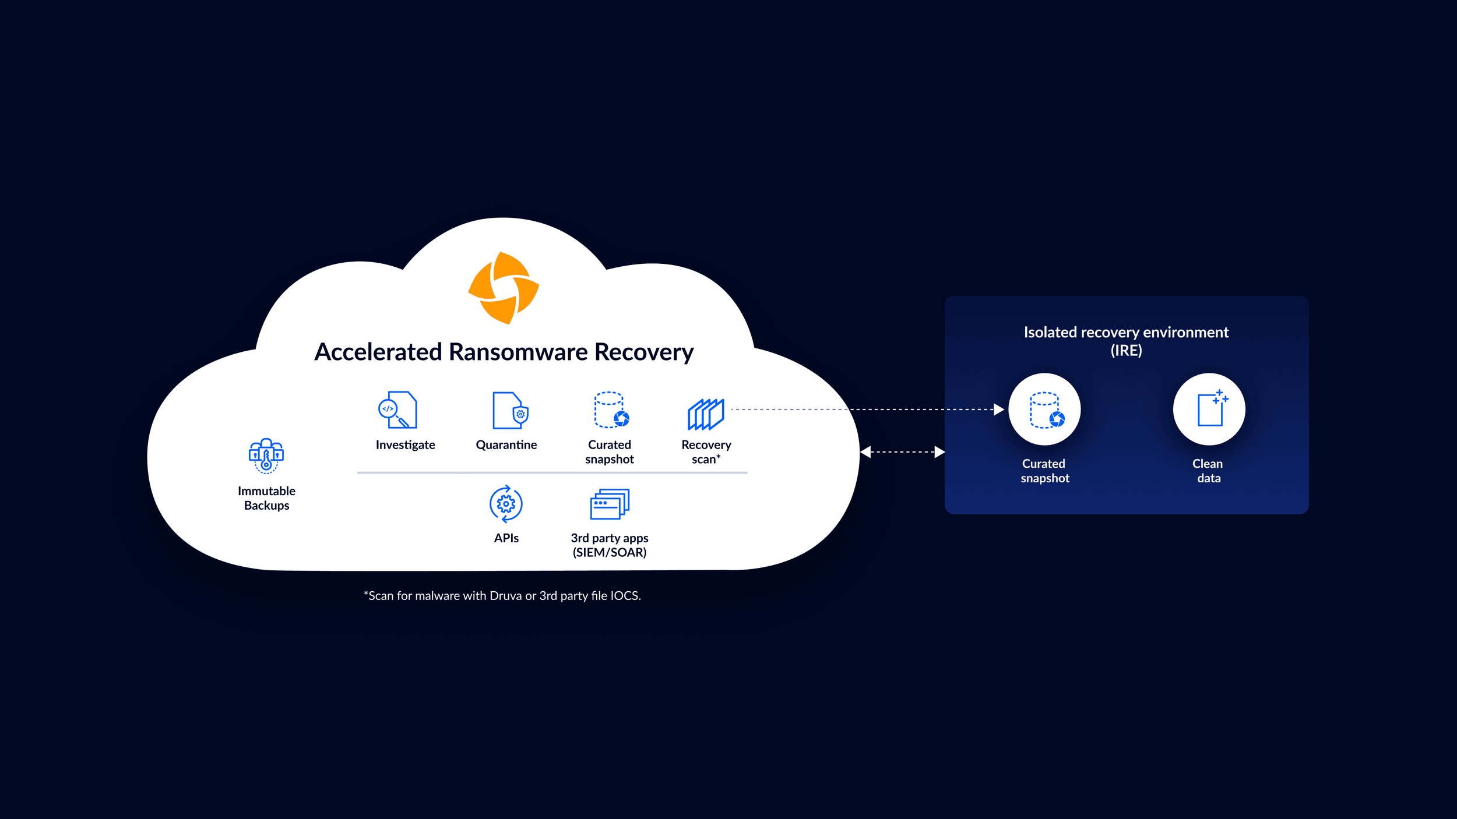Screen dimensions: 1457x819
Task: Click the Clean data label text
Action: coord(1208,471)
